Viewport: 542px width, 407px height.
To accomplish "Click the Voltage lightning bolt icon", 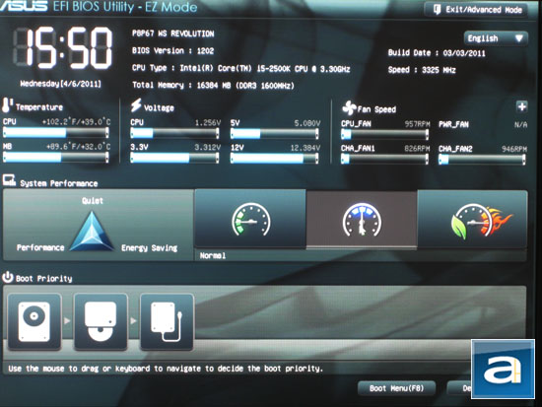I will pos(136,105).
